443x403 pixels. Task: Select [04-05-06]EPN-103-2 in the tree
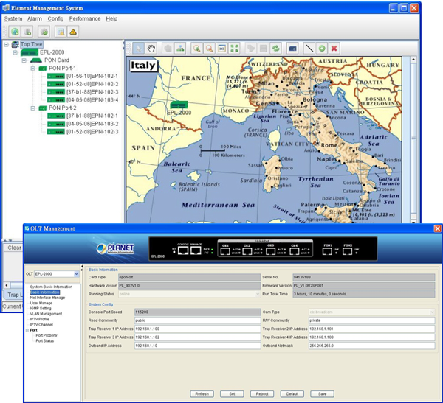coord(92,124)
